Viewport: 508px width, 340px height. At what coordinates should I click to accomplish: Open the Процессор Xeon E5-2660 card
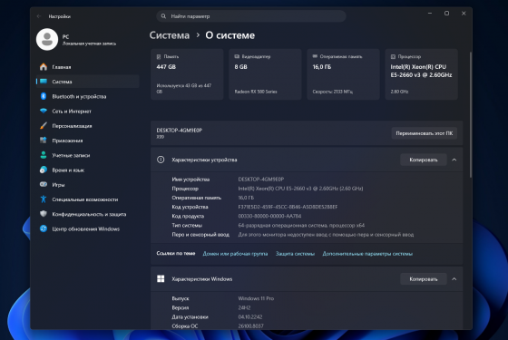coord(421,74)
